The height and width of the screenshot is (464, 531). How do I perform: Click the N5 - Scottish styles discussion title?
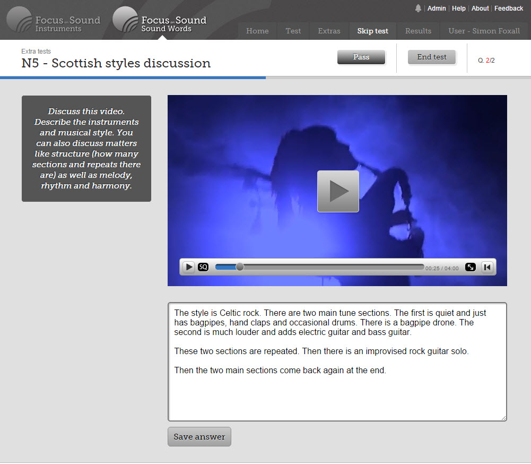[x=116, y=63]
